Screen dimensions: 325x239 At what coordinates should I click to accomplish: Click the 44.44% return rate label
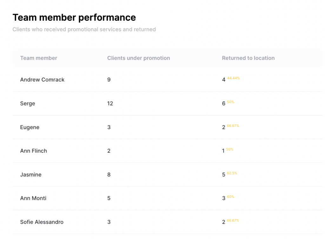tap(233, 78)
